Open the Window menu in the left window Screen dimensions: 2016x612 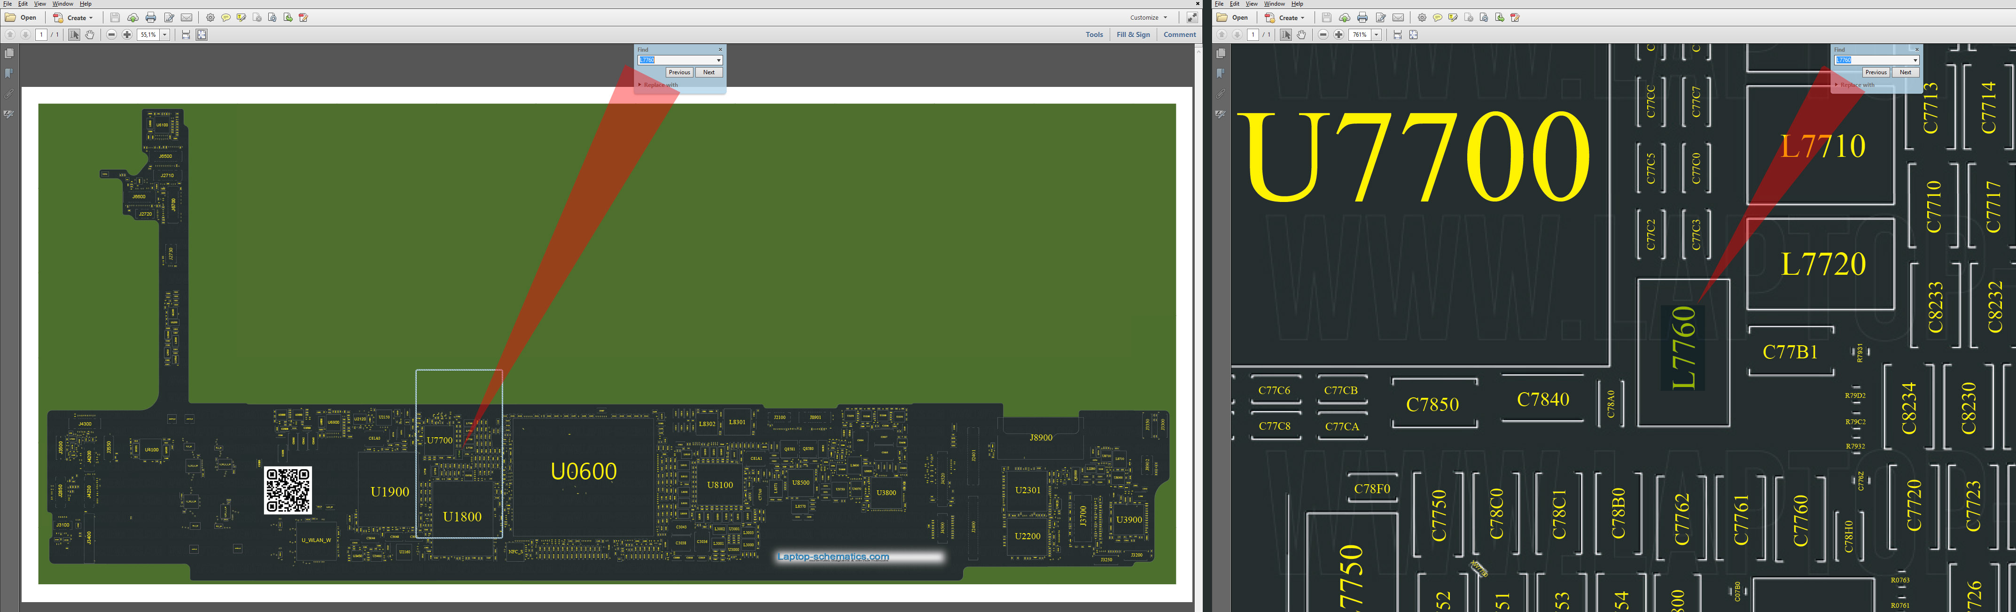[62, 4]
